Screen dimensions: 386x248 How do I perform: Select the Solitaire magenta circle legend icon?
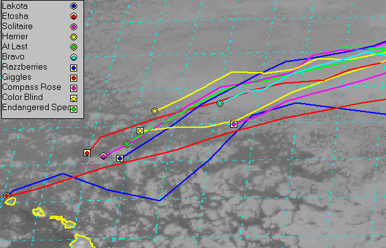(x=73, y=27)
